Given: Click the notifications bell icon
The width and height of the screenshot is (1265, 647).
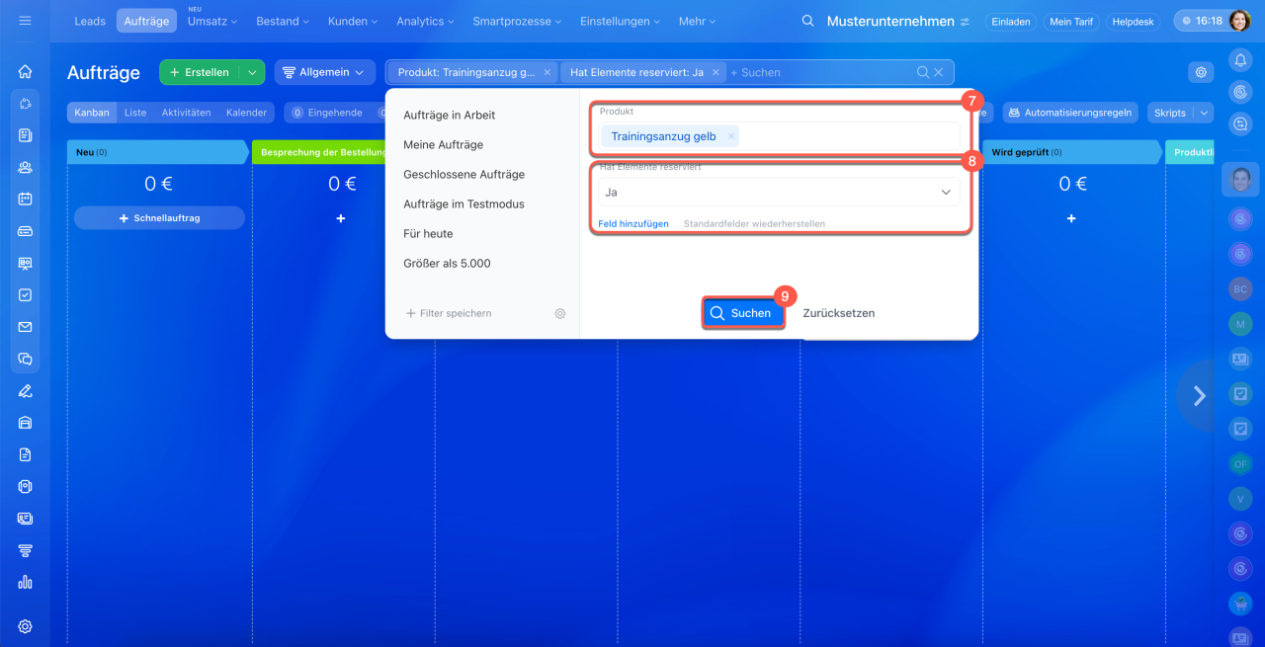Looking at the screenshot, I should click(x=1240, y=60).
